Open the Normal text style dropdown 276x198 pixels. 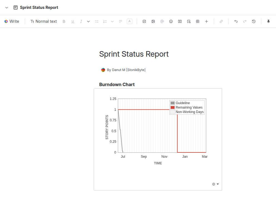click(44, 21)
